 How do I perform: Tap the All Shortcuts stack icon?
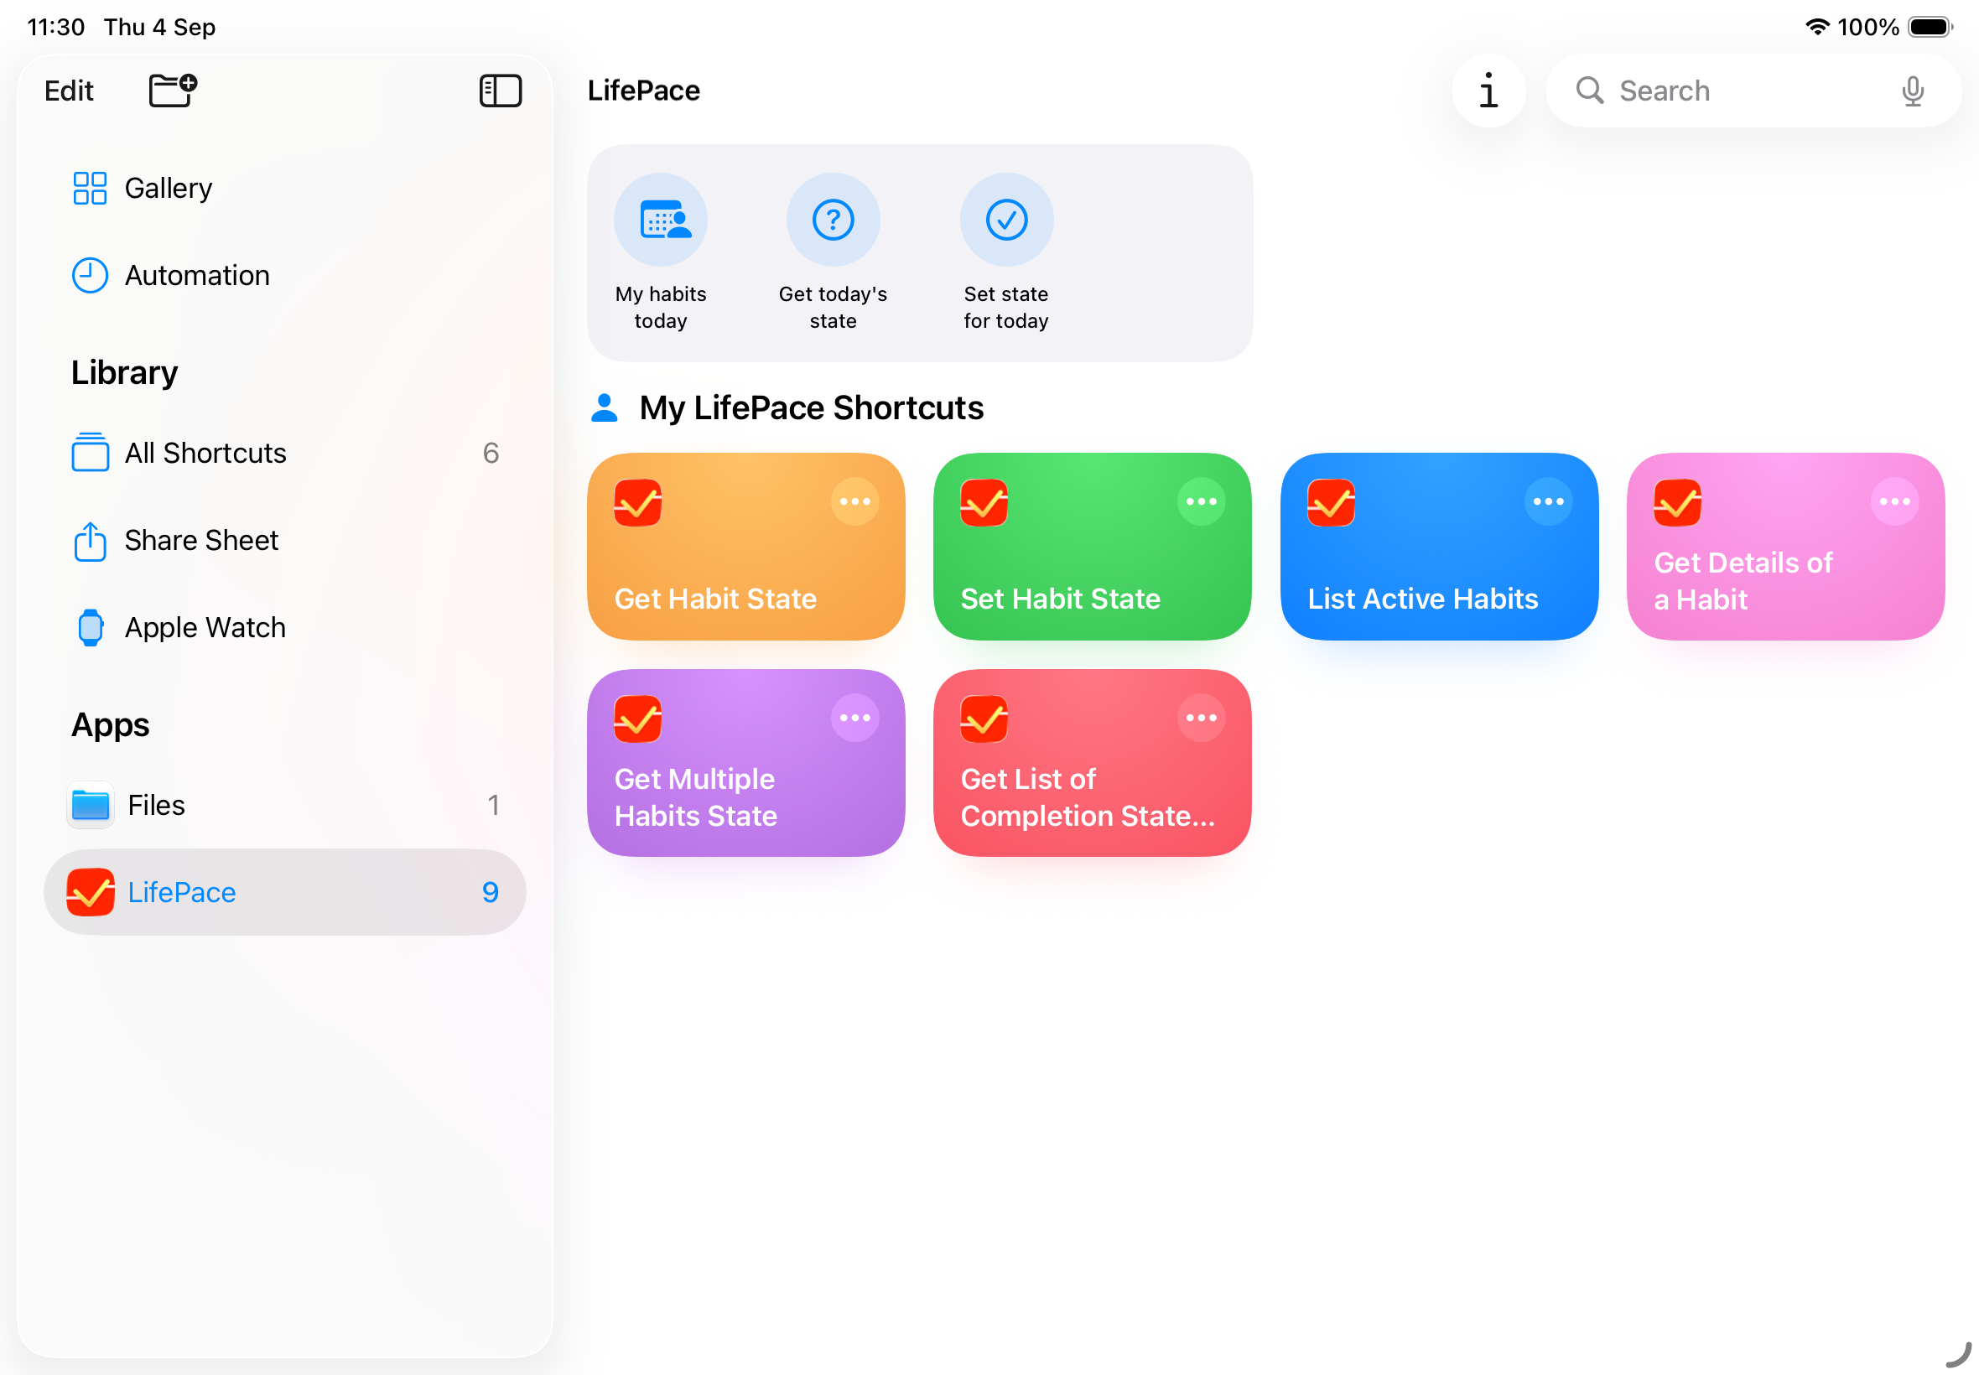(90, 454)
